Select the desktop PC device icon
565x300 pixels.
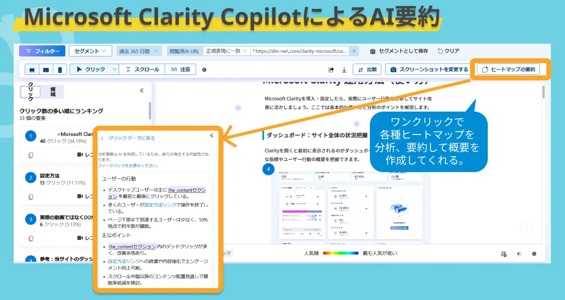(x=32, y=70)
